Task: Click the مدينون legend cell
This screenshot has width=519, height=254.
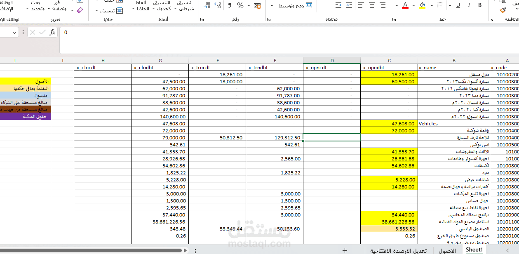Action: pos(25,96)
